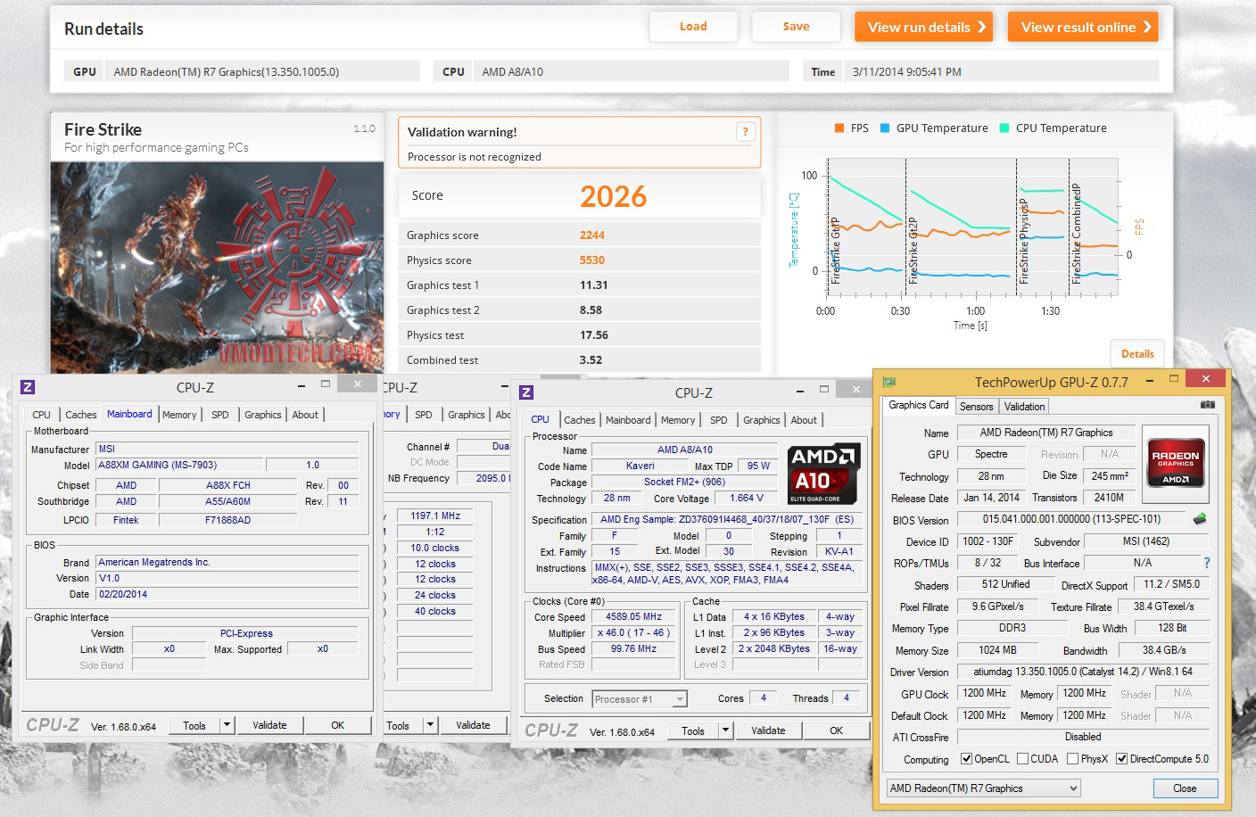Click the Driver Version field in GPU-Z
This screenshot has width=1256, height=817.
1083,672
